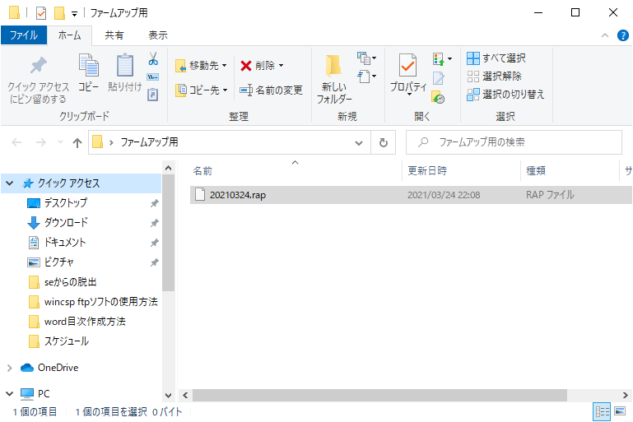
Task: Refresh the folder view
Action: (383, 142)
